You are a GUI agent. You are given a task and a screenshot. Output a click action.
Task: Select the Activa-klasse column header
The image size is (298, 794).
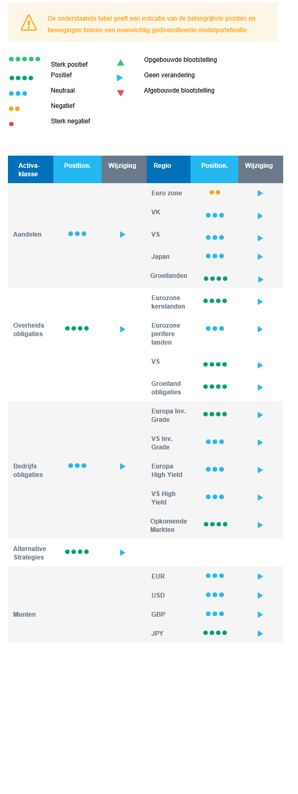tap(31, 169)
